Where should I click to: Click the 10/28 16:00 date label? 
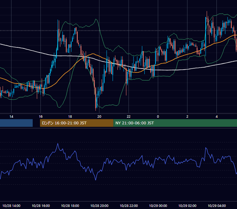[x=41, y=206]
